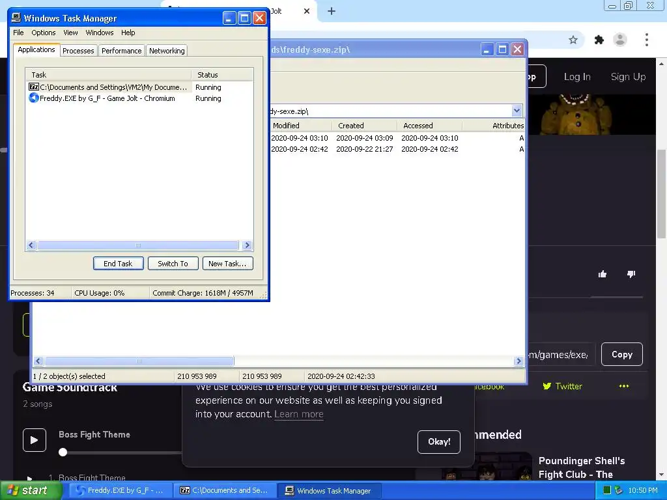Sort tasks by the Status column header
Viewport: 667px width, 500px height.
point(223,75)
